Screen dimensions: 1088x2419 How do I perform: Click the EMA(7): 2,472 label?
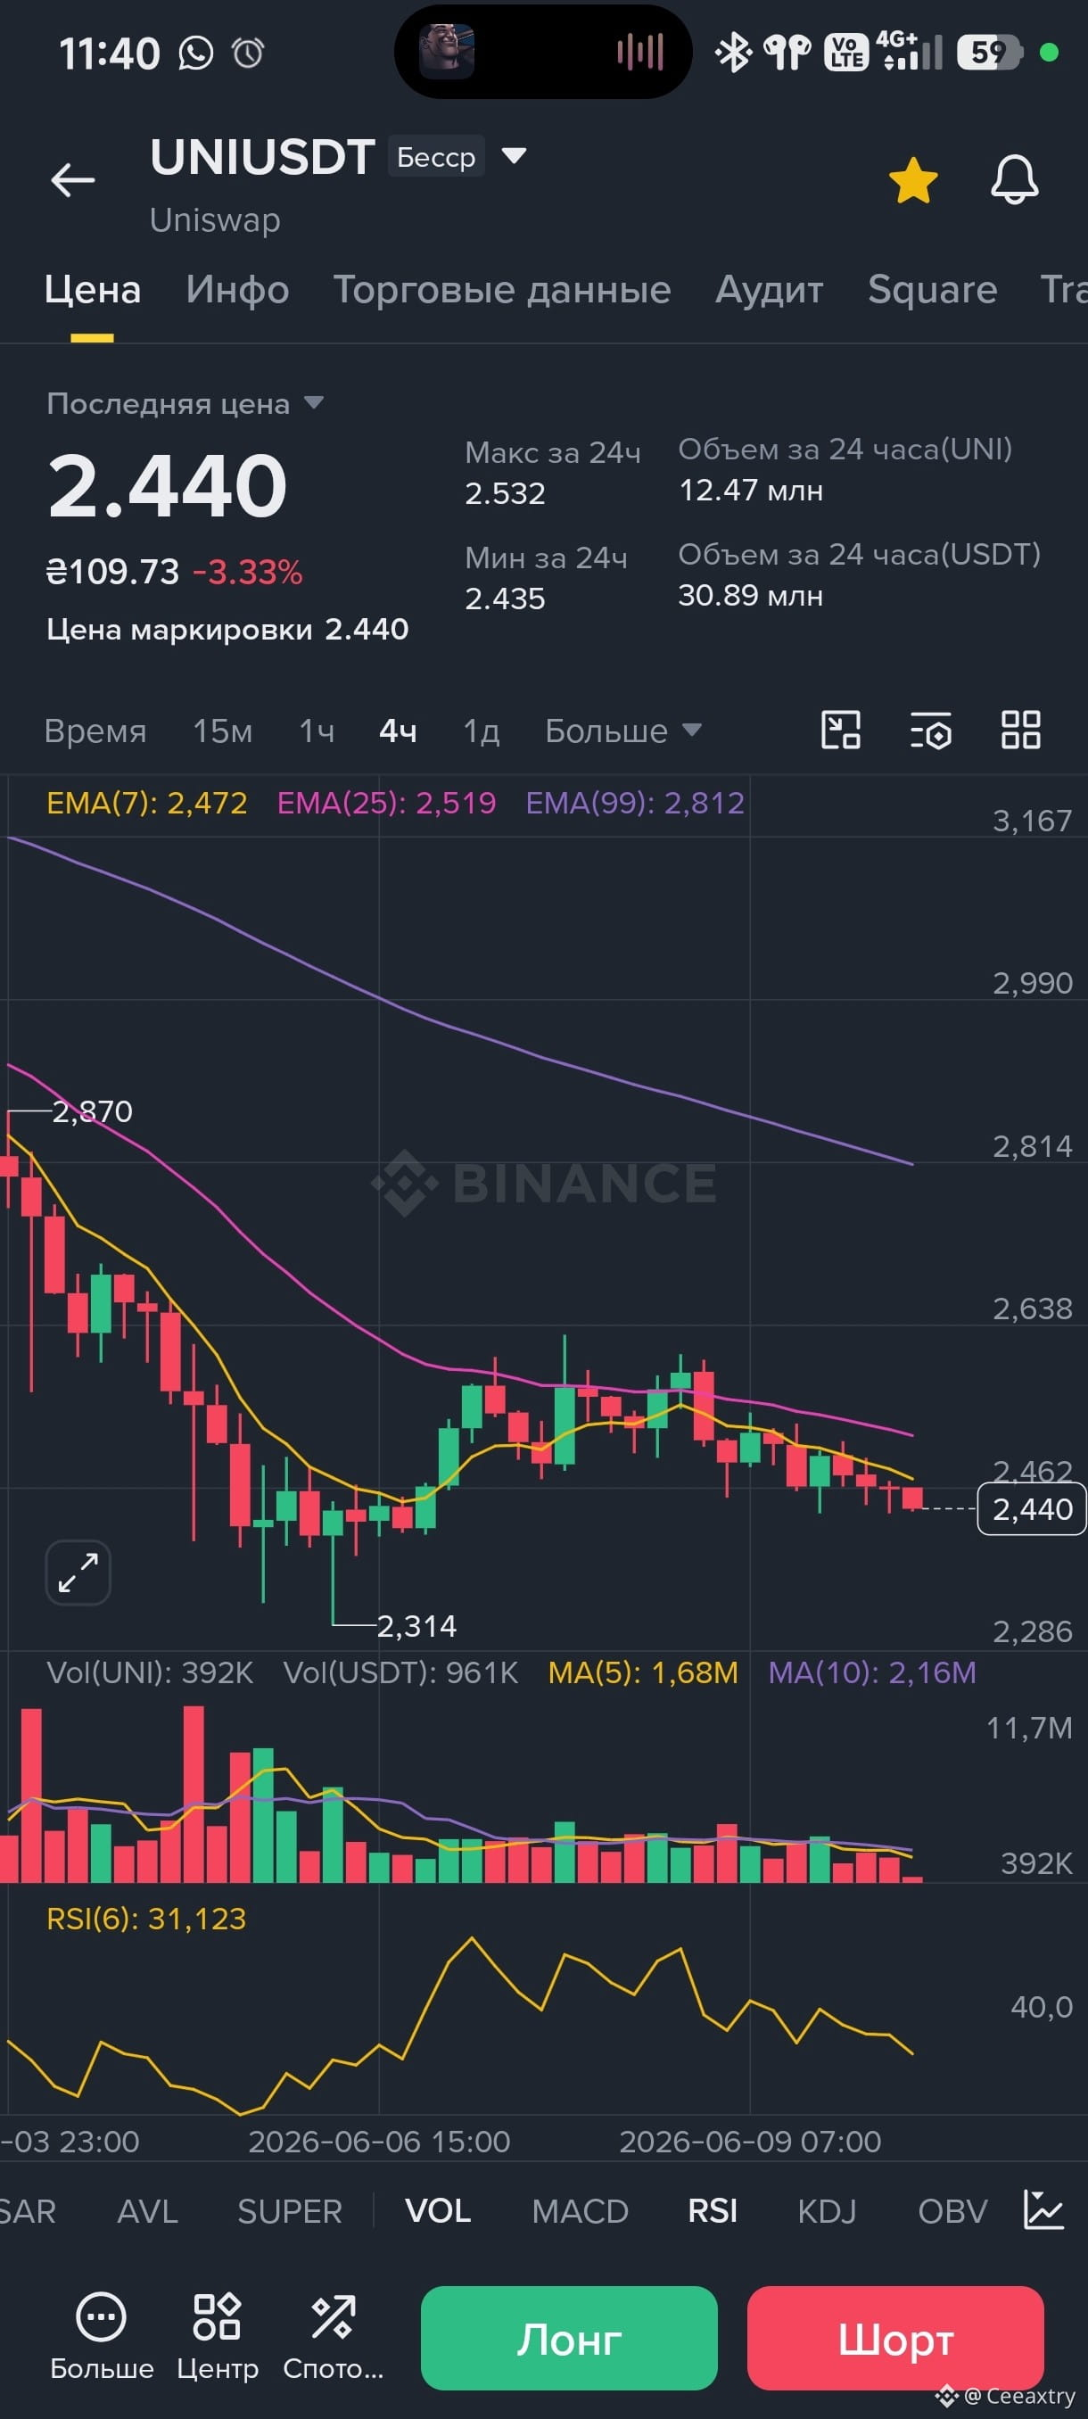click(x=147, y=803)
